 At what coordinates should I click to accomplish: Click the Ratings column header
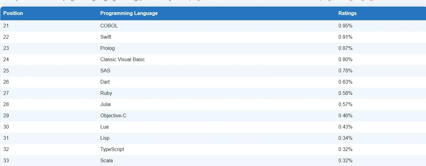(x=347, y=13)
